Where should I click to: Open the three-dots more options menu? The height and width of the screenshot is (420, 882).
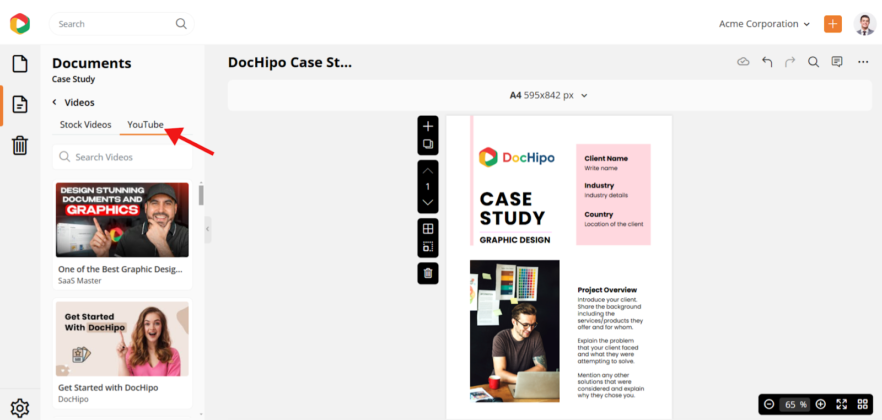863,62
